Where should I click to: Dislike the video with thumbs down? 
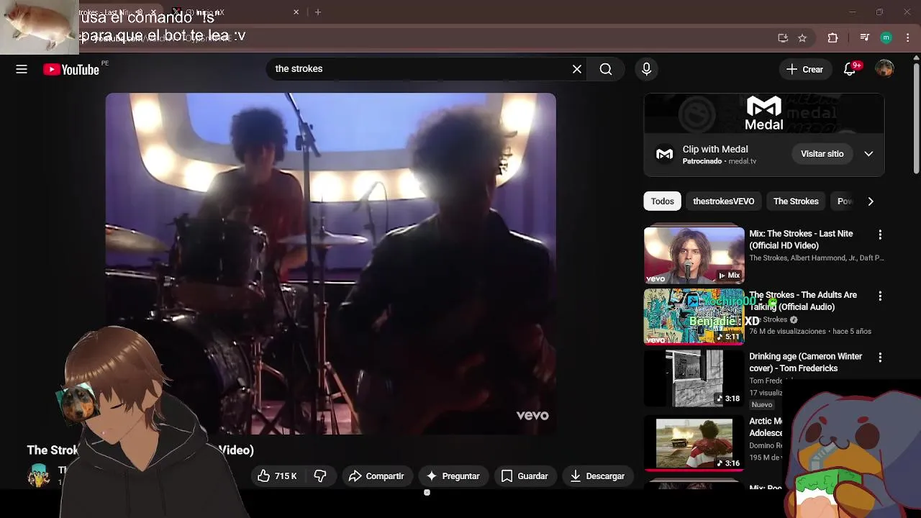click(320, 476)
